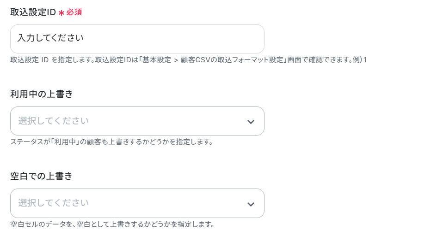Click the 取込設定ID field label
The width and height of the screenshot is (437, 236).
click(x=33, y=12)
